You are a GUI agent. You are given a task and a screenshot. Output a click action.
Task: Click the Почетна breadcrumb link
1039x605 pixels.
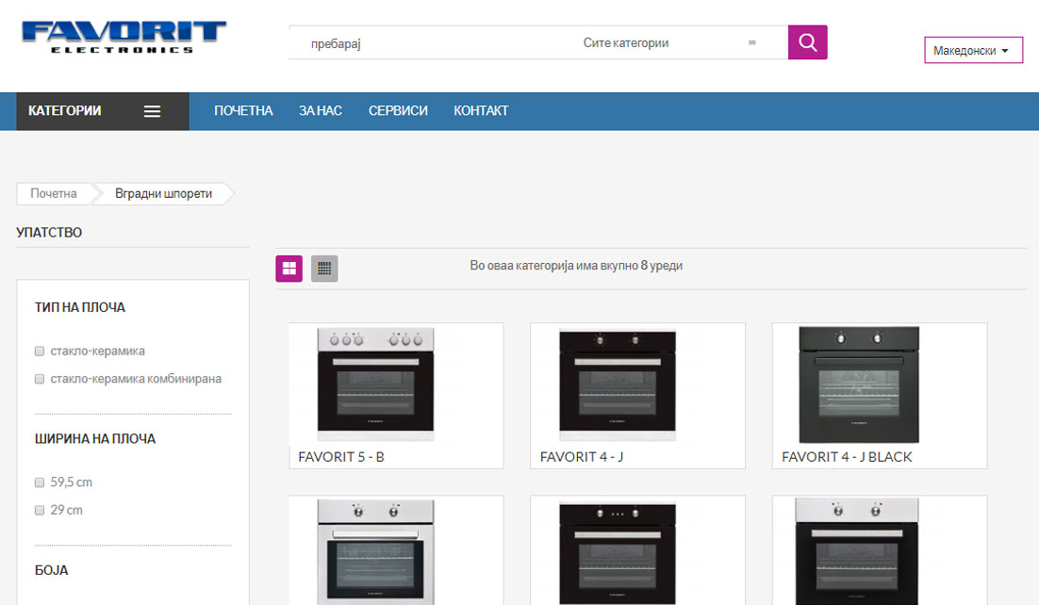54,193
